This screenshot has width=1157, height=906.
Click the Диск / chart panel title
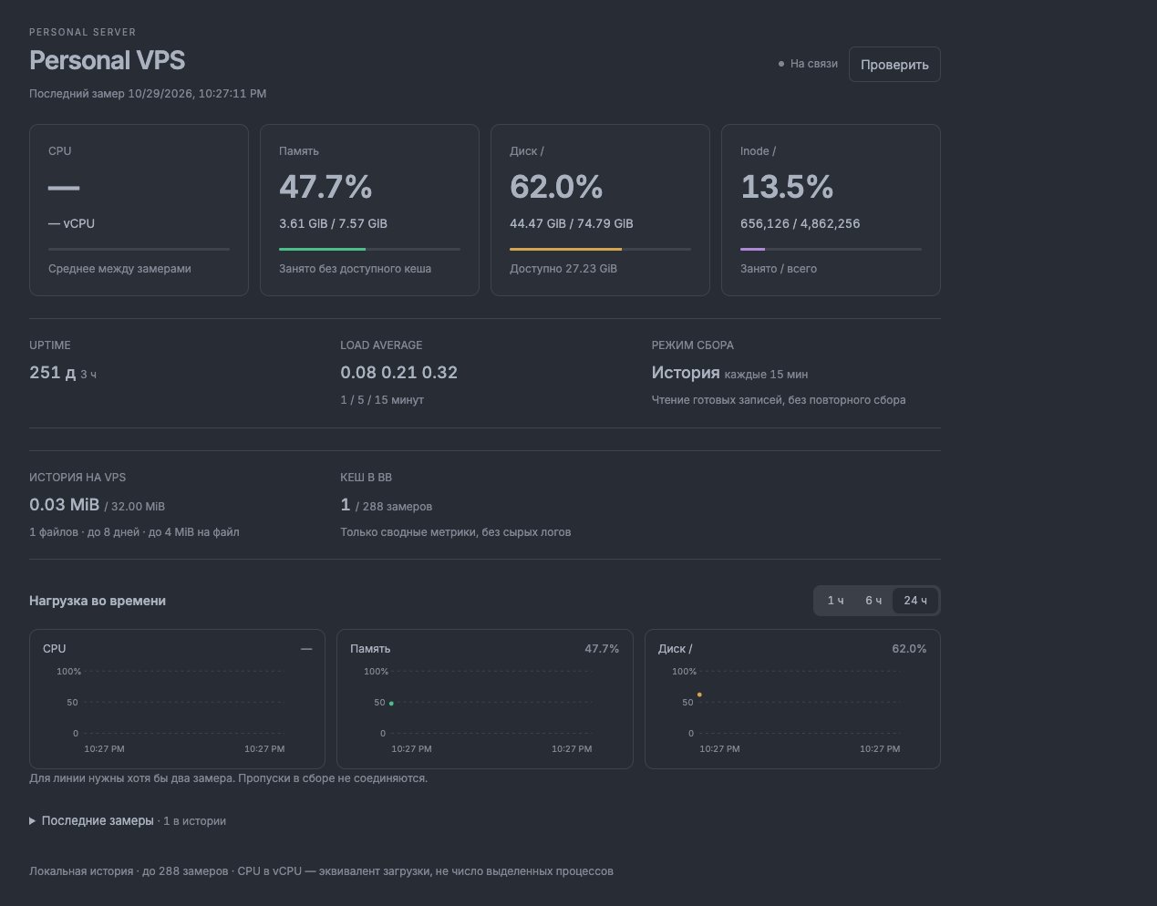point(676,649)
